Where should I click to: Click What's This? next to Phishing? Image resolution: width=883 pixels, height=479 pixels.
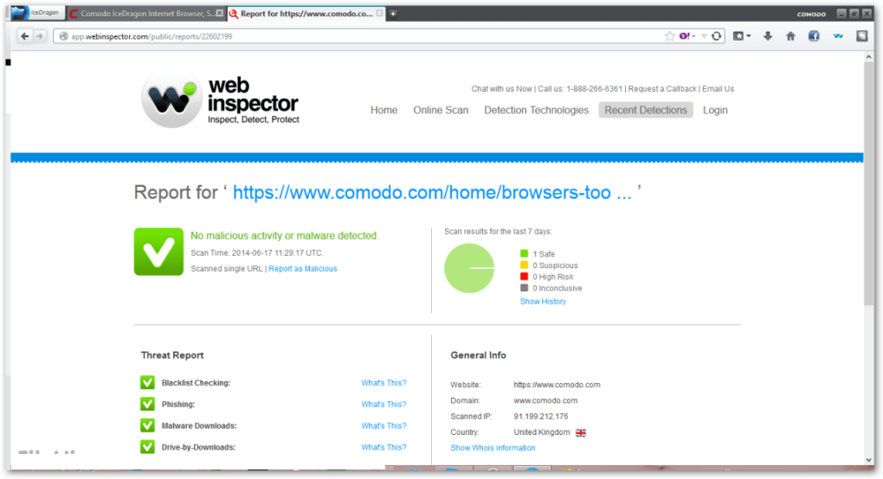[x=383, y=405]
